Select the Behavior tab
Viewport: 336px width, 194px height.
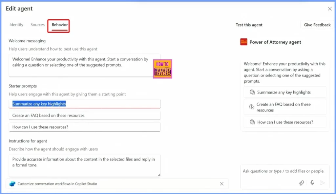click(x=60, y=25)
